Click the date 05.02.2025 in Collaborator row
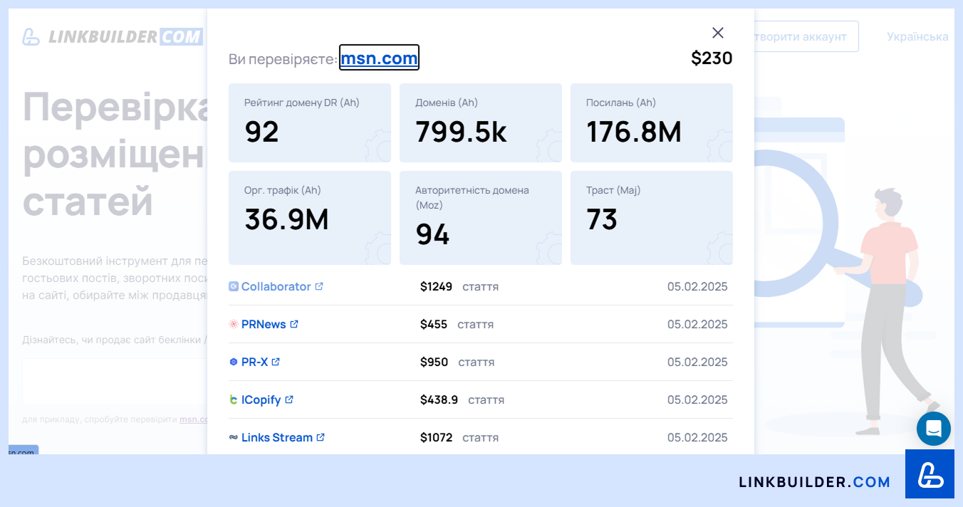This screenshot has width=963, height=507. pos(697,286)
